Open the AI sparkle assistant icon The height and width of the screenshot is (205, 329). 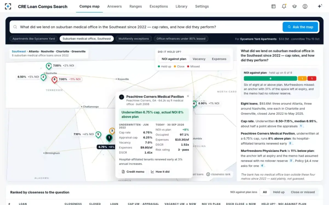[x=320, y=6]
